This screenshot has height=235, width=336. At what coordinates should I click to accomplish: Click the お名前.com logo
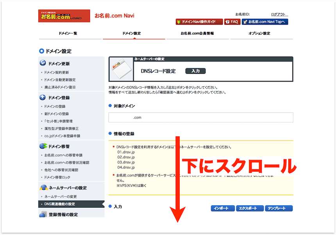(x=64, y=16)
